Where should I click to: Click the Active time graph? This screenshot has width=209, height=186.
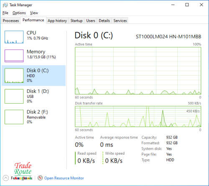point(138,71)
